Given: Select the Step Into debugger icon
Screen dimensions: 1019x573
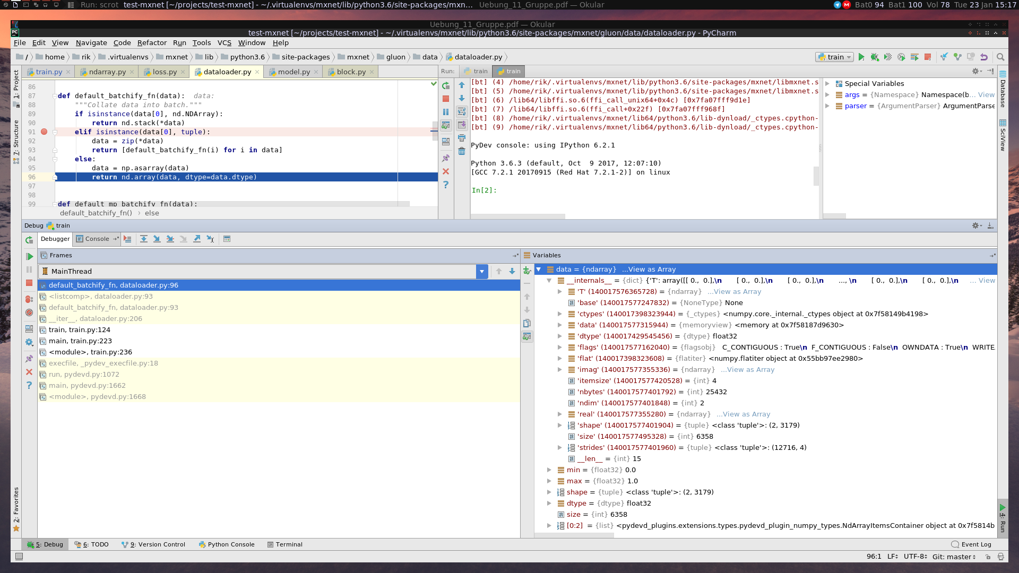Looking at the screenshot, I should [x=157, y=239].
